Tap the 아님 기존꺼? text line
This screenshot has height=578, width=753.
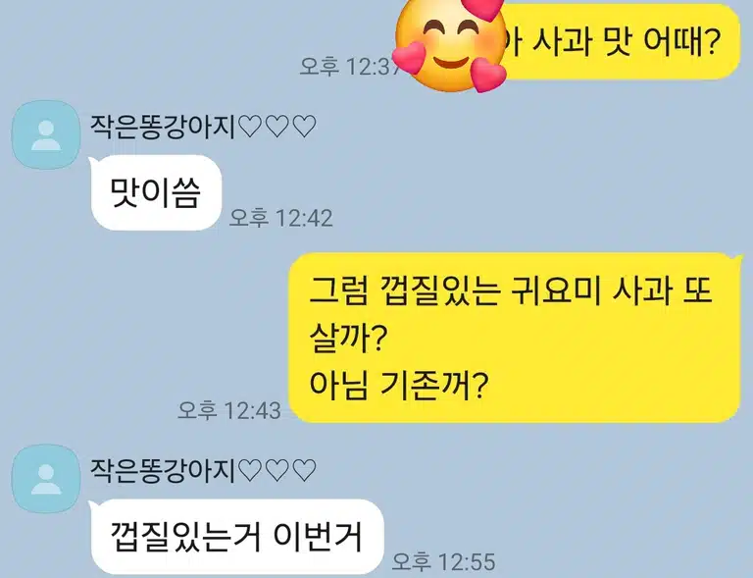(x=398, y=384)
